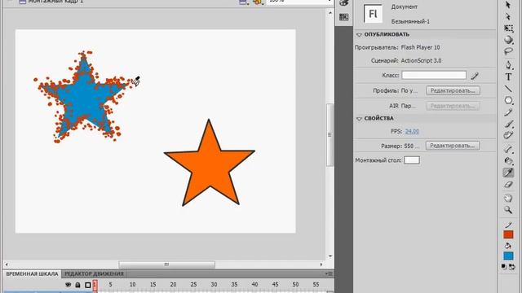Open the fill color blue swatch
522x293 pixels.
pos(508,256)
